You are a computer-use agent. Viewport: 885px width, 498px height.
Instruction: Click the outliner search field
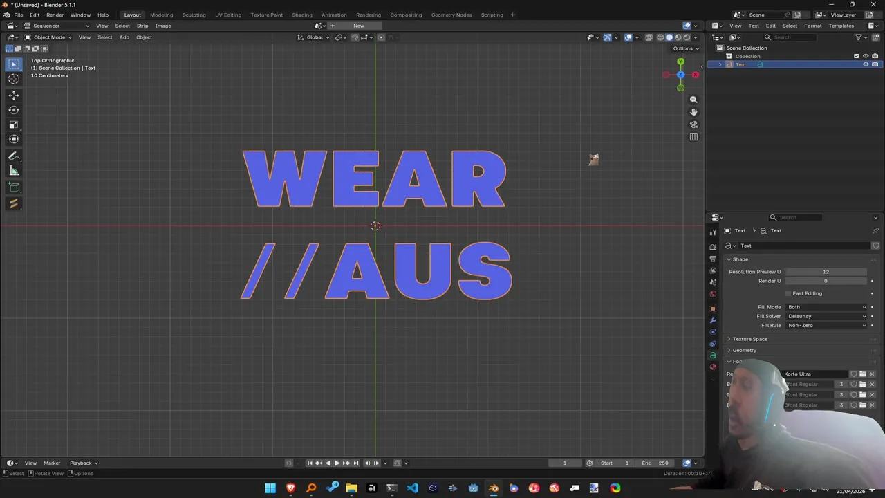pos(790,37)
